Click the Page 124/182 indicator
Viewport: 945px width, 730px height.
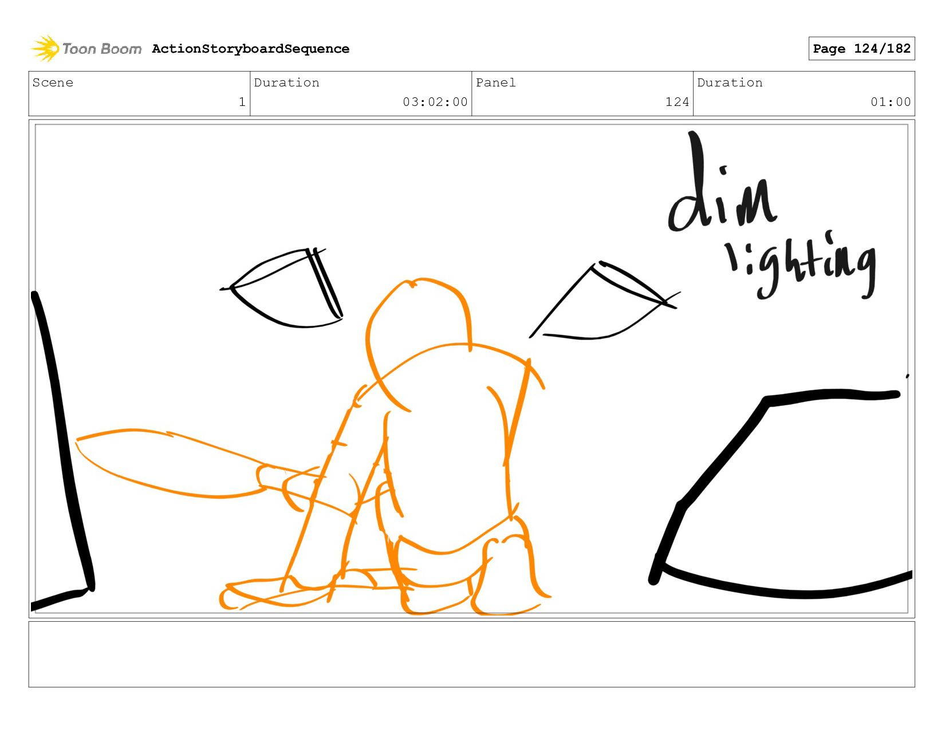tap(861, 49)
